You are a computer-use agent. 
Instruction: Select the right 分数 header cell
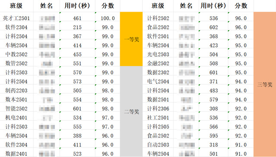tap(241, 6)
